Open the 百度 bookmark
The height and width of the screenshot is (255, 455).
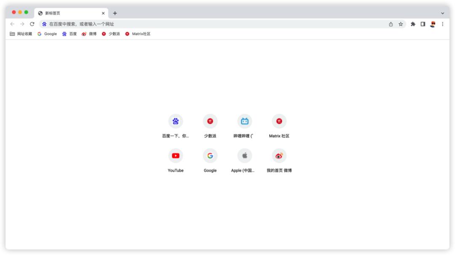(x=70, y=34)
